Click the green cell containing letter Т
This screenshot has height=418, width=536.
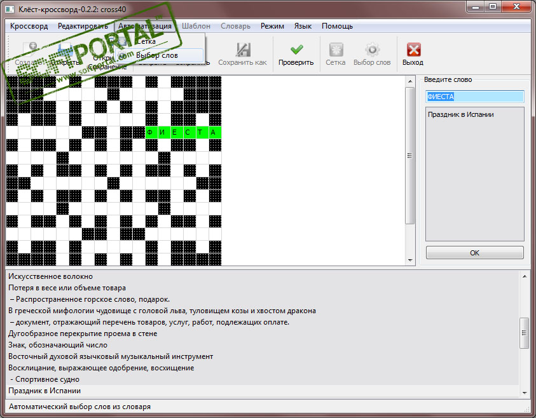pyautogui.click(x=202, y=133)
